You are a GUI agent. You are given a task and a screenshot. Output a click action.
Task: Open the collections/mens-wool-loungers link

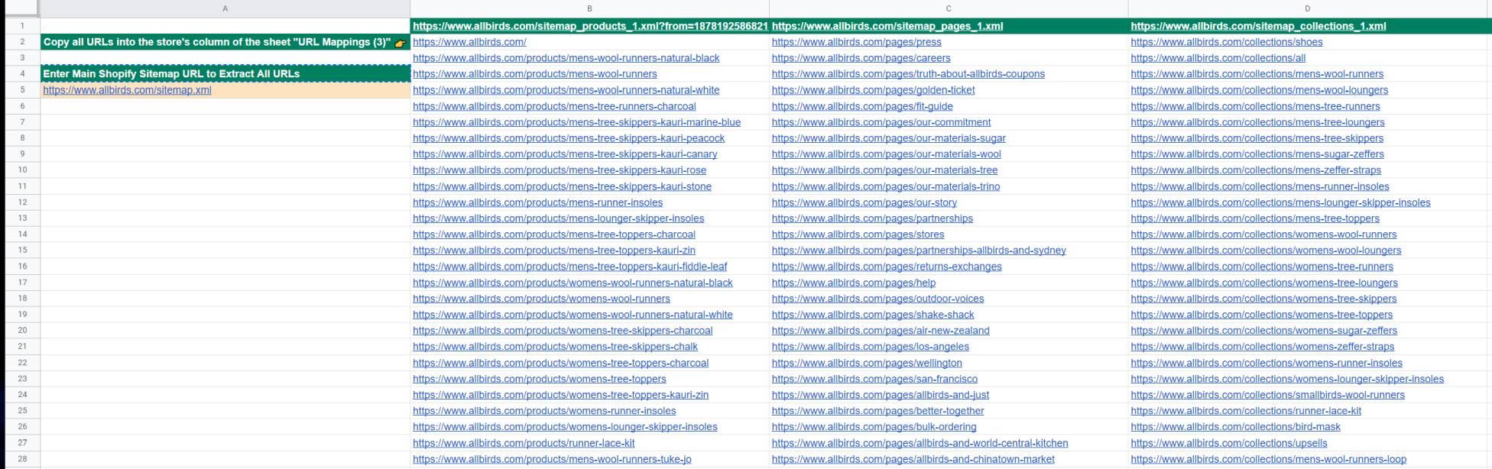pos(1260,90)
